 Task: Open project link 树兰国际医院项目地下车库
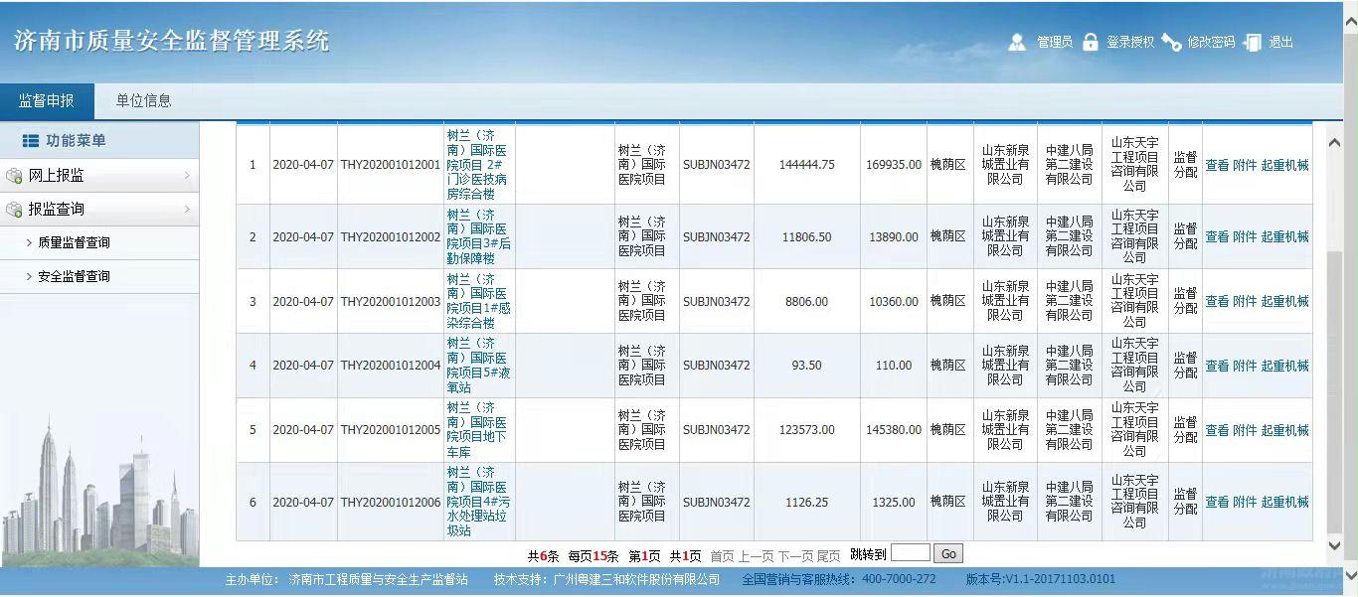click(478, 430)
